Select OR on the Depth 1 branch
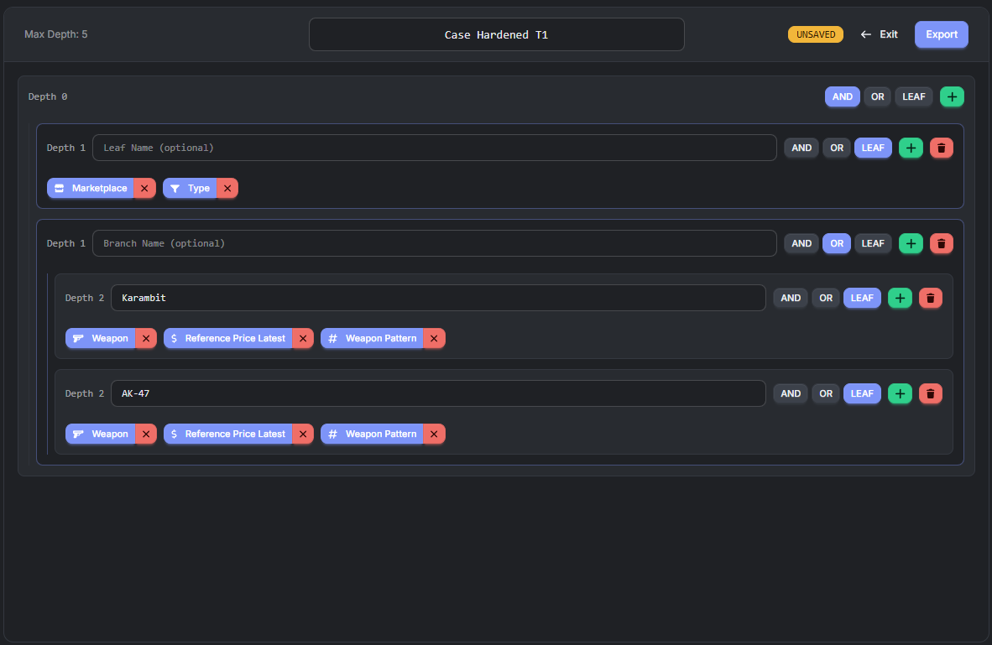 click(837, 243)
